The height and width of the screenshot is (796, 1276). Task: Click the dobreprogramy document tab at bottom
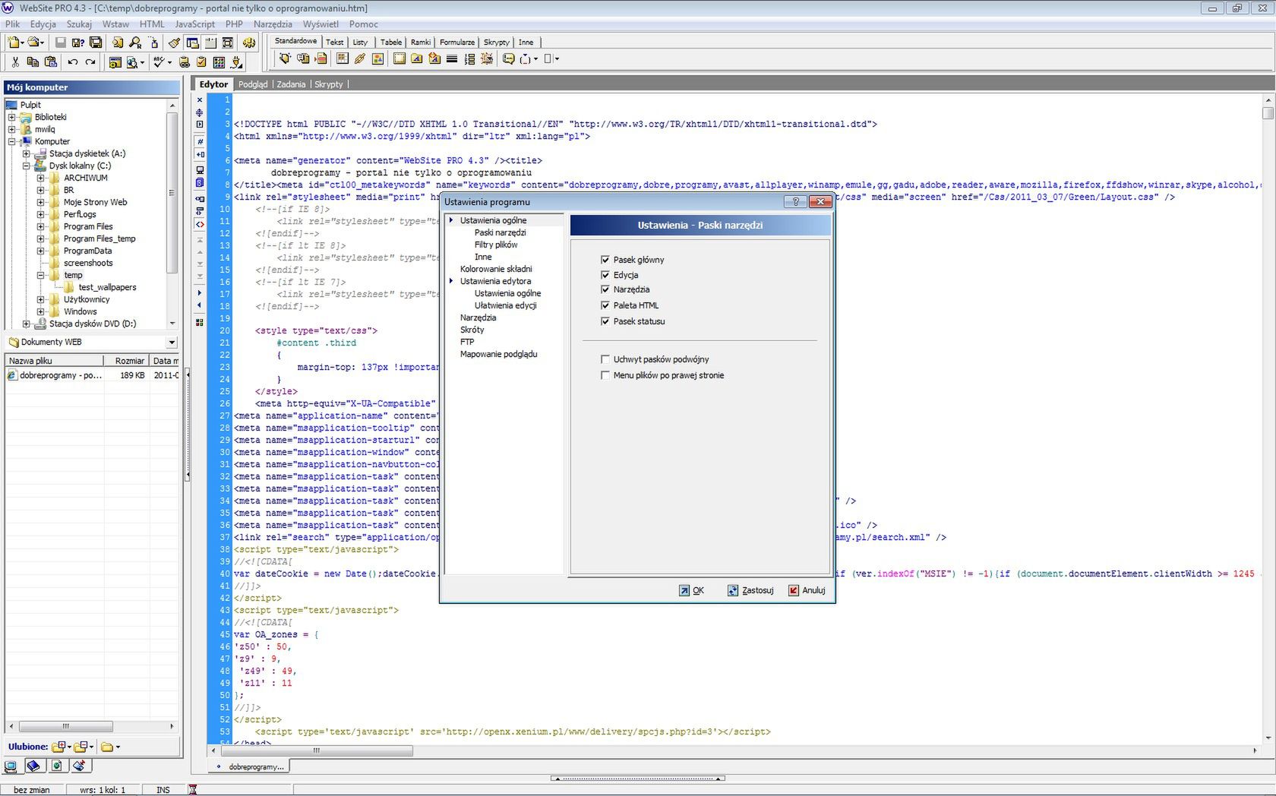coord(251,766)
